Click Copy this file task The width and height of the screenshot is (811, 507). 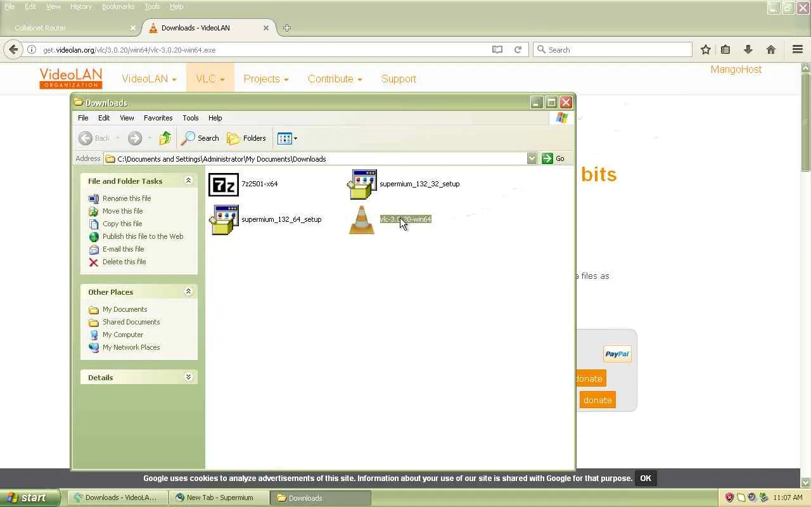[x=122, y=224]
